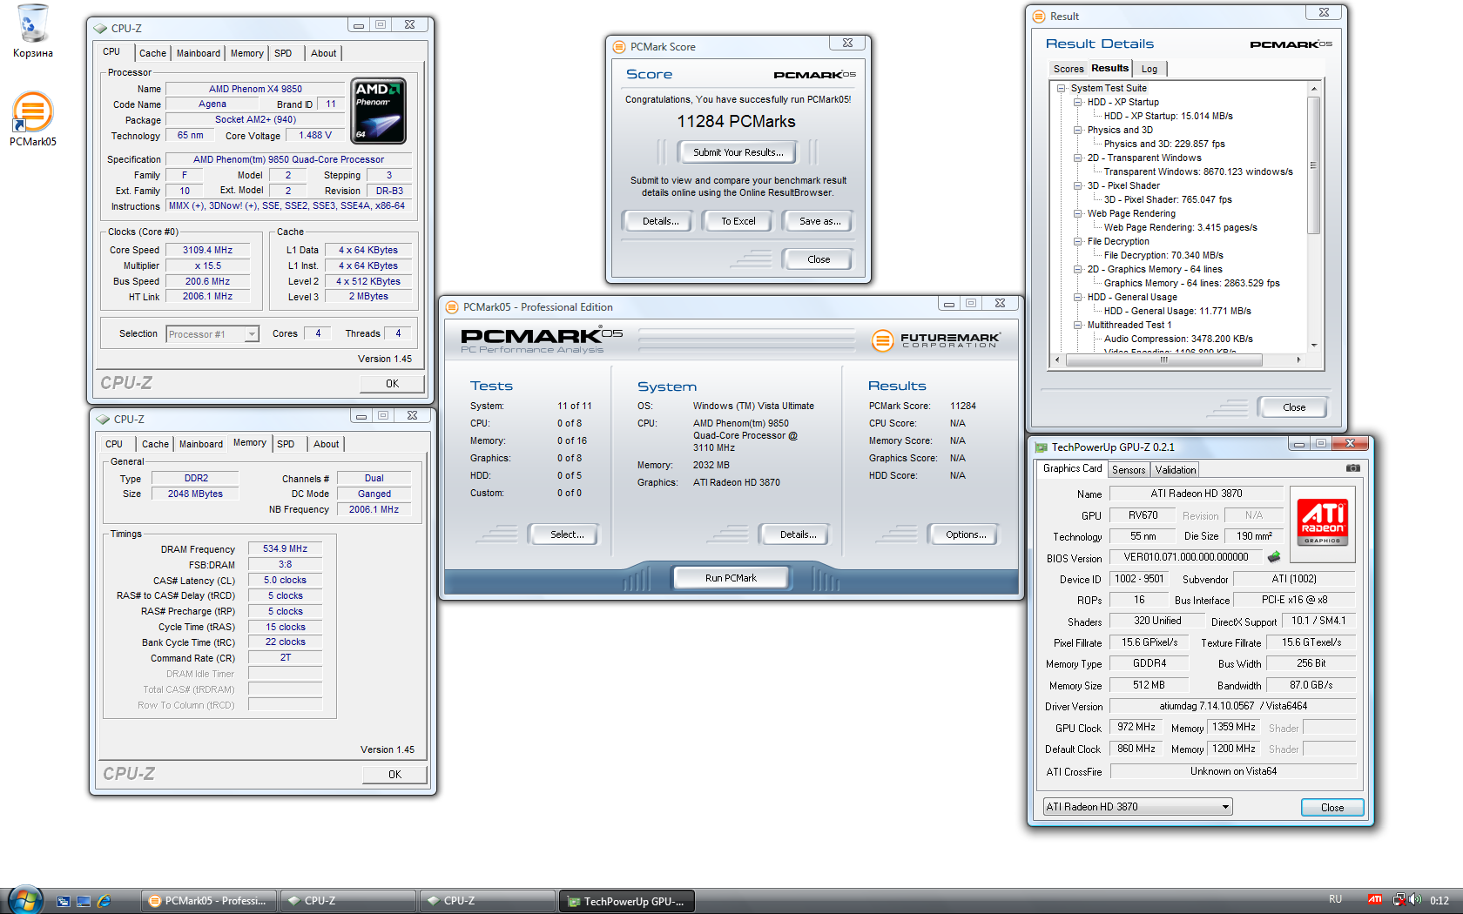Click the volume speaker tray icon
This screenshot has height=914, width=1463.
1415,900
